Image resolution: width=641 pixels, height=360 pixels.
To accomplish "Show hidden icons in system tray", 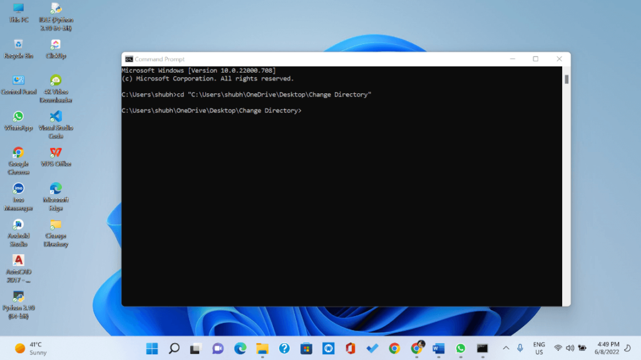I will [506, 348].
